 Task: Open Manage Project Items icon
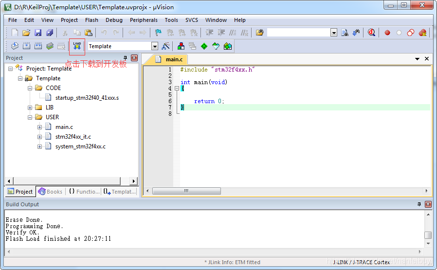[x=181, y=46]
